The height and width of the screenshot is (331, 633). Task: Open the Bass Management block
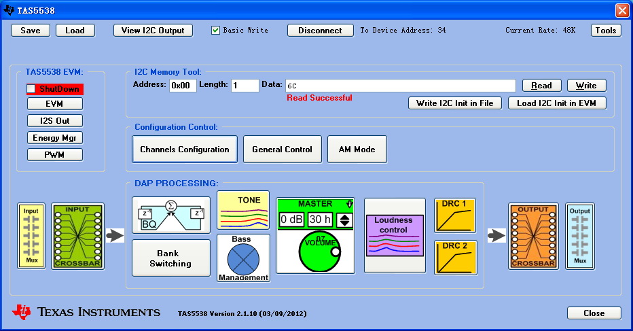(243, 258)
